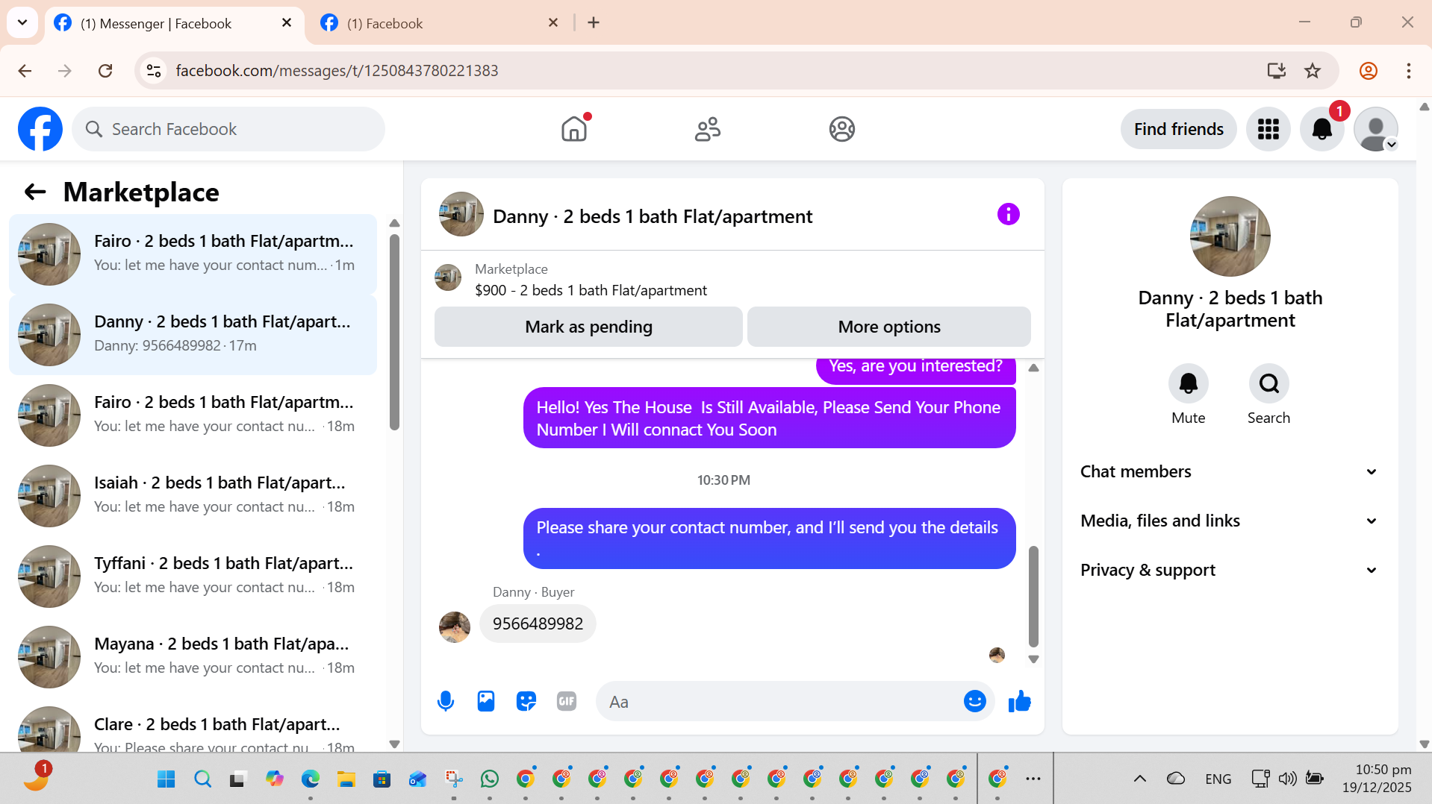
Task: Click the conversation list scrollbar thumb
Action: point(394,332)
